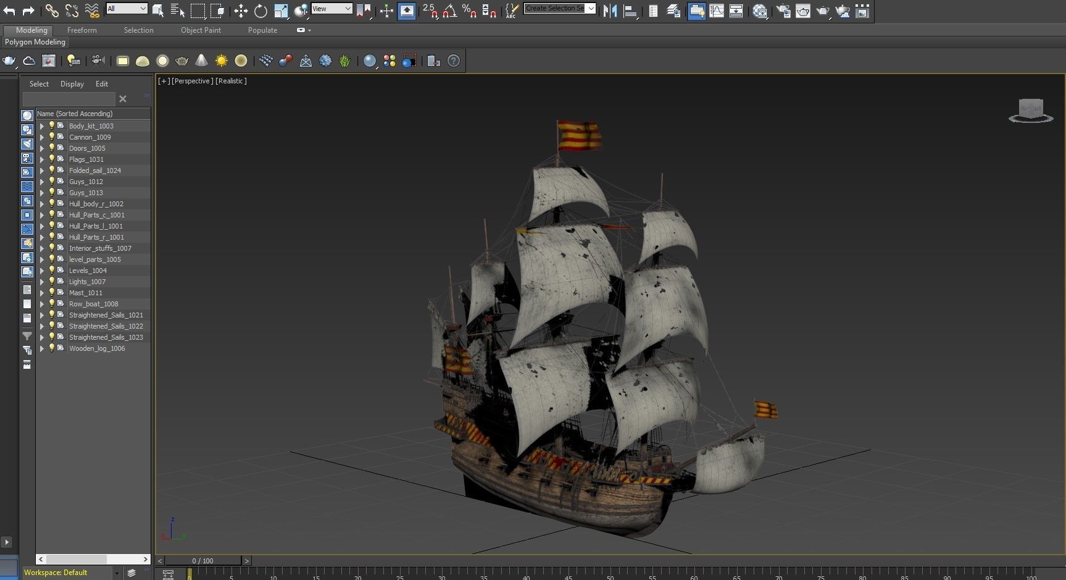Toggle the Angle Snap magnet
This screenshot has width=1066, height=580.
(450, 11)
